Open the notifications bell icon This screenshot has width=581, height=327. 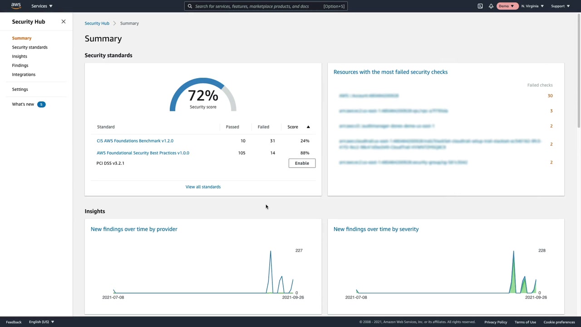491,6
